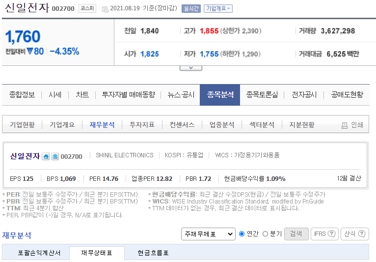The width and height of the screenshot is (376, 262).
Task: Click the 거래대금 value 6,525 백만
Action: (343, 54)
